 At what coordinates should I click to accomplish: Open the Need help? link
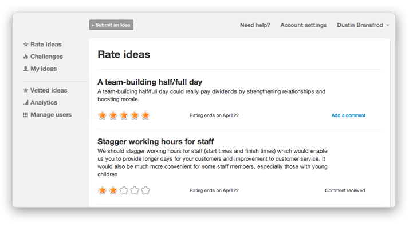tap(255, 25)
